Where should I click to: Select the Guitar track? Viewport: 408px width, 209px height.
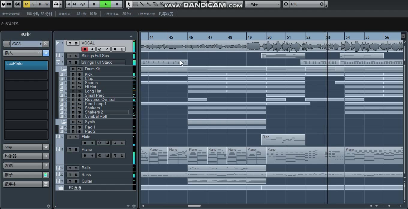tap(87, 181)
